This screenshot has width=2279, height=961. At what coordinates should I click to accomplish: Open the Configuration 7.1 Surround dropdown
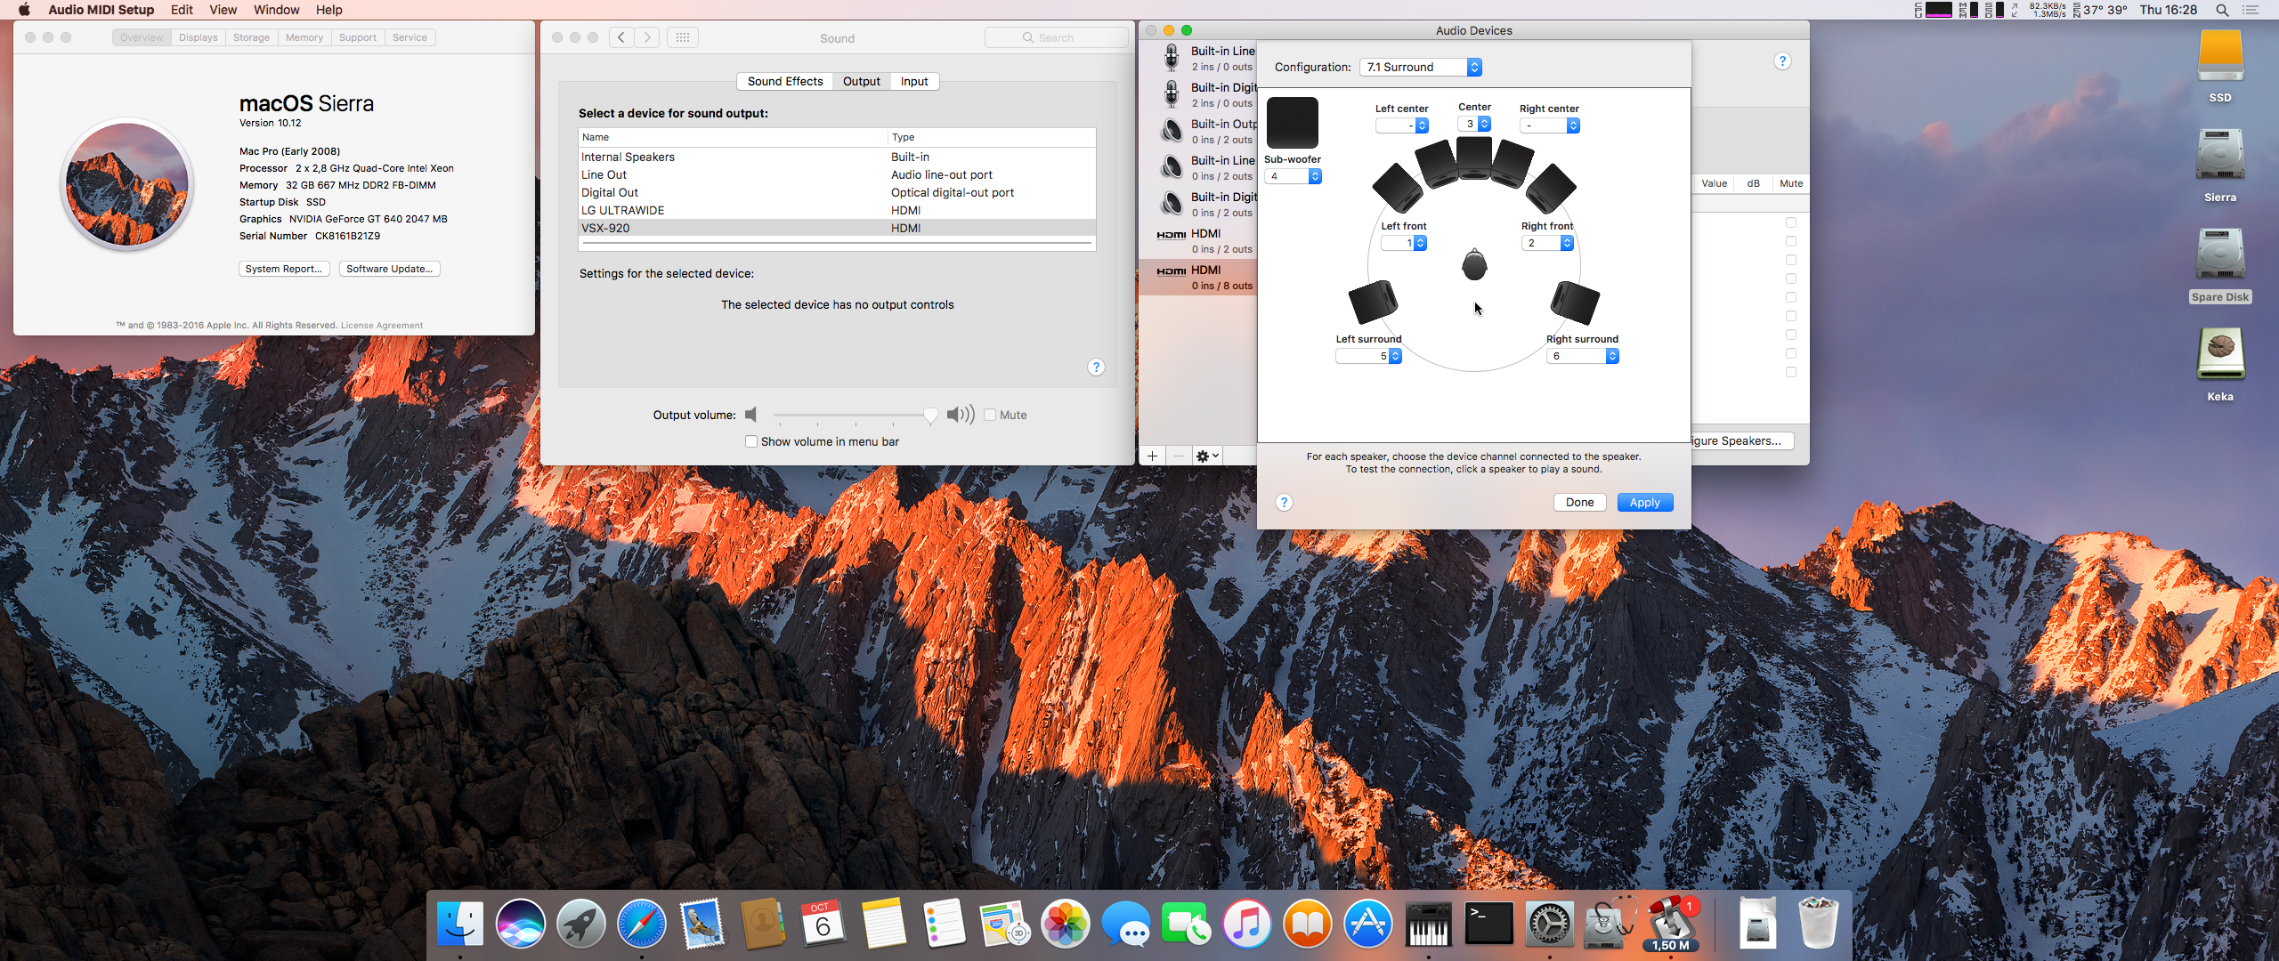pyautogui.click(x=1421, y=67)
